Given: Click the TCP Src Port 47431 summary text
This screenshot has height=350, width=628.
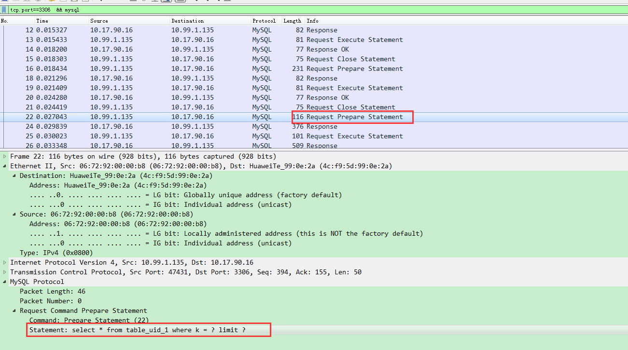Looking at the screenshot, I should point(186,272).
